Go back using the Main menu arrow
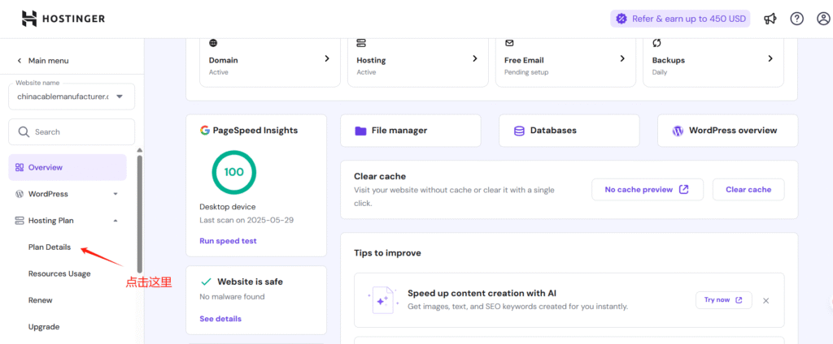The height and width of the screenshot is (344, 833). (x=20, y=61)
